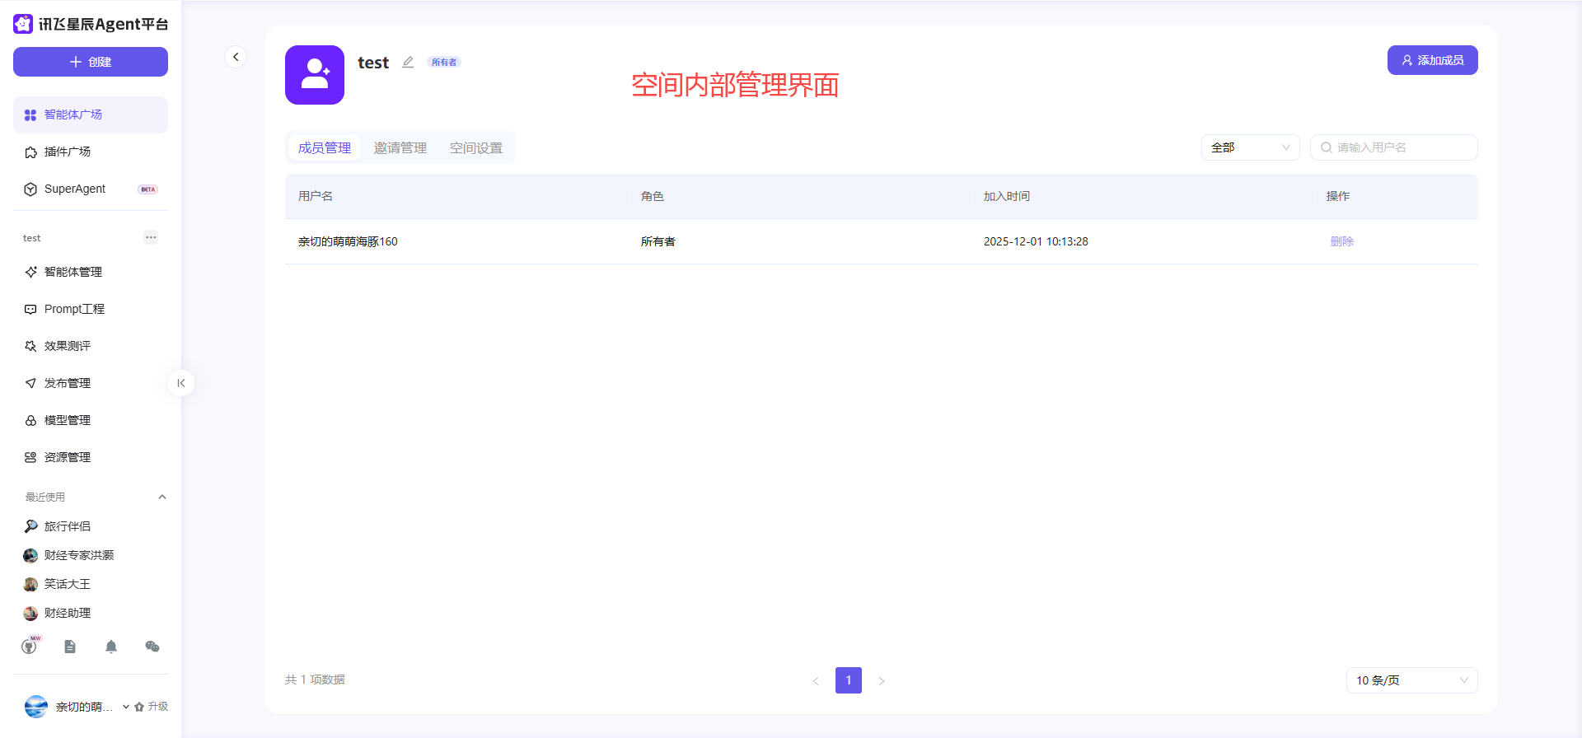Switch to the 空间设置 tab

476,148
